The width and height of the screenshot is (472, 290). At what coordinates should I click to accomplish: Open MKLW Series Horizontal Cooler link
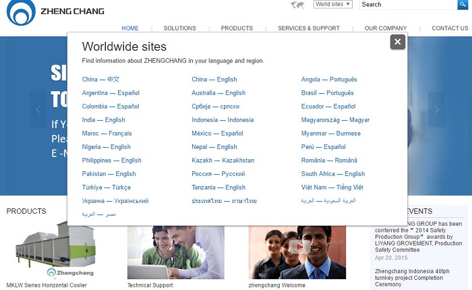click(47, 285)
